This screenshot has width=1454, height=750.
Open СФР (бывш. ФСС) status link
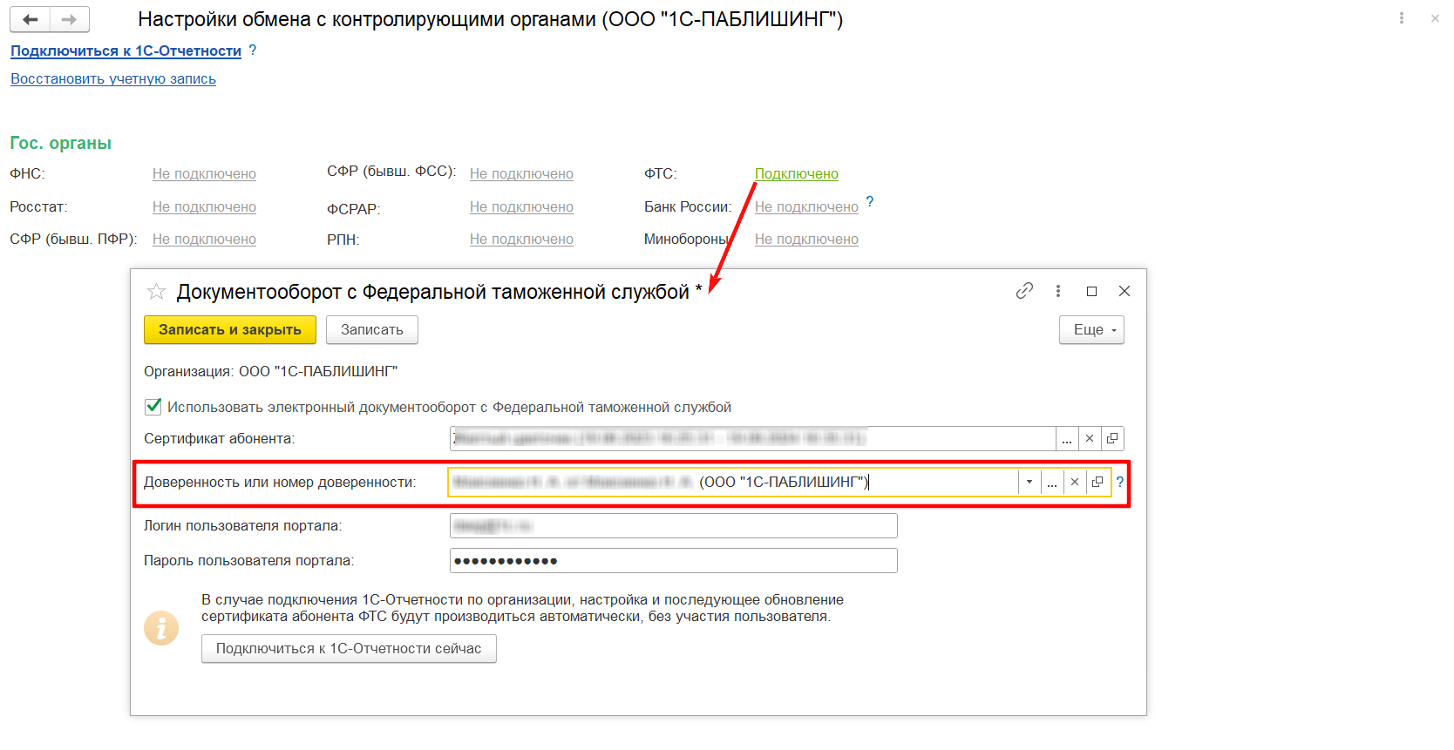pyautogui.click(x=521, y=173)
